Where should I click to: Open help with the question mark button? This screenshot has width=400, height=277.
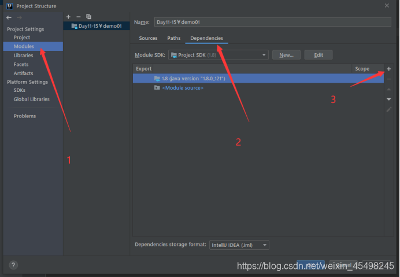coord(13,265)
